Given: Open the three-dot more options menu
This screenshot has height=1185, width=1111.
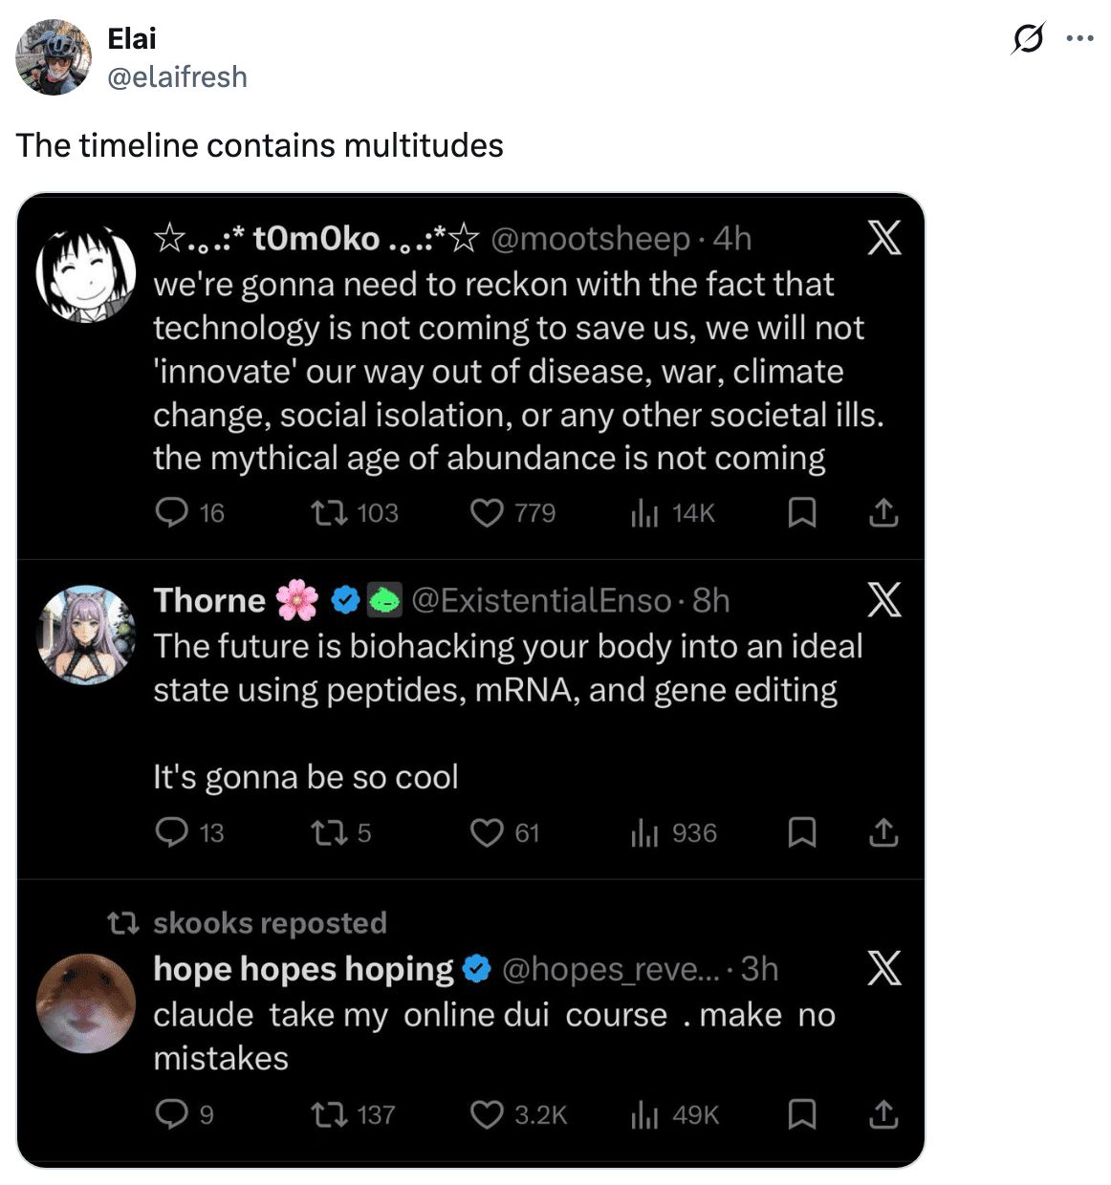Looking at the screenshot, I should click(1079, 39).
